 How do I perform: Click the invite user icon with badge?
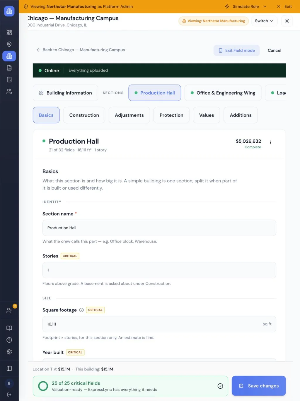click(x=9, y=310)
